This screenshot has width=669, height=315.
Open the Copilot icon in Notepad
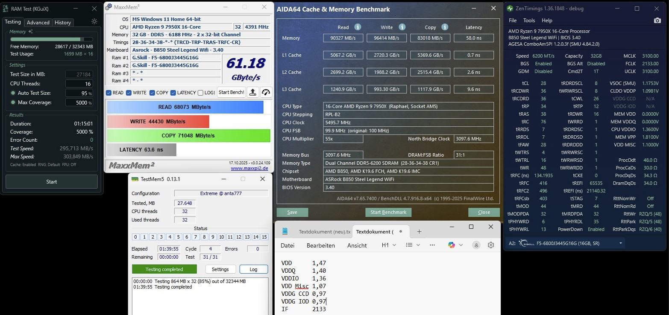(452, 245)
